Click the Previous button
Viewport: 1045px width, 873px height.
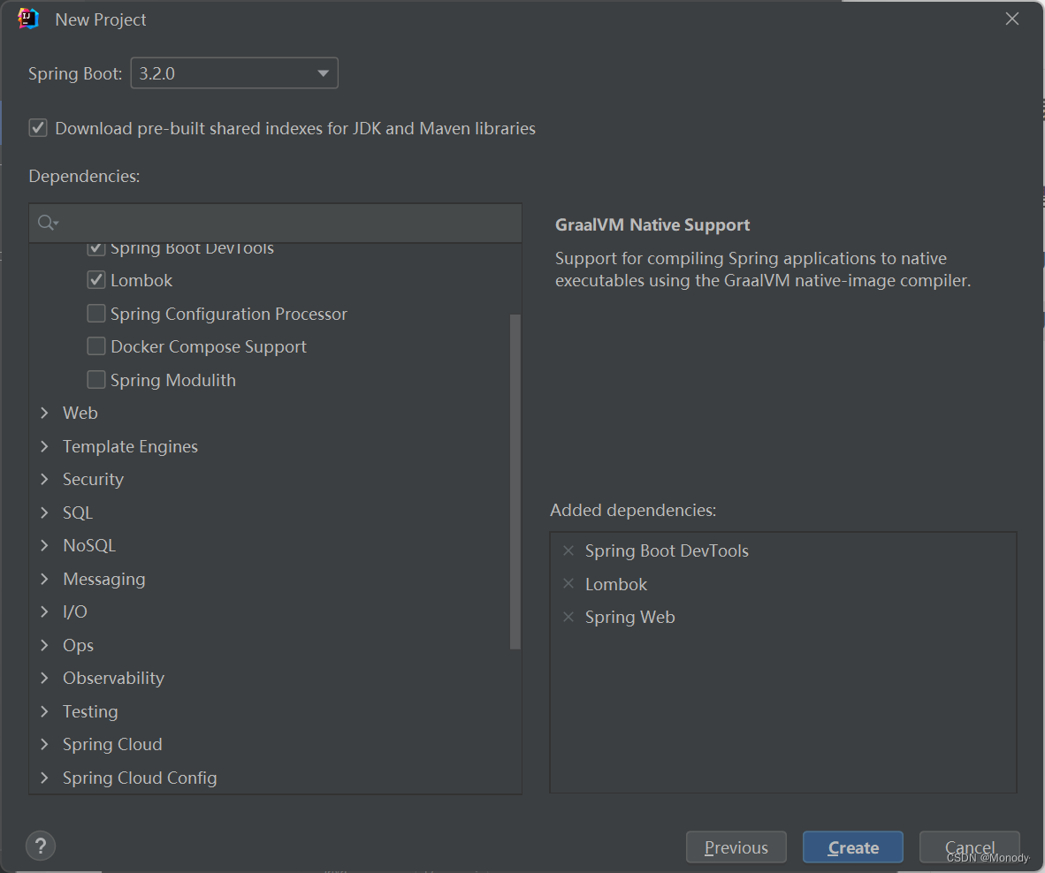736,847
